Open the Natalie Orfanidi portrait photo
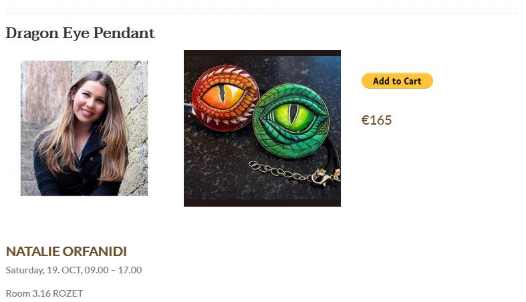The image size is (526, 302). [84, 128]
